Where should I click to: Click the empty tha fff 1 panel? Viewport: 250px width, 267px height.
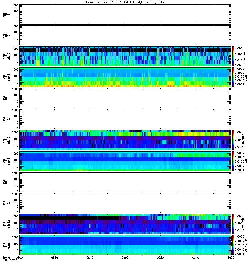tap(125, 14)
